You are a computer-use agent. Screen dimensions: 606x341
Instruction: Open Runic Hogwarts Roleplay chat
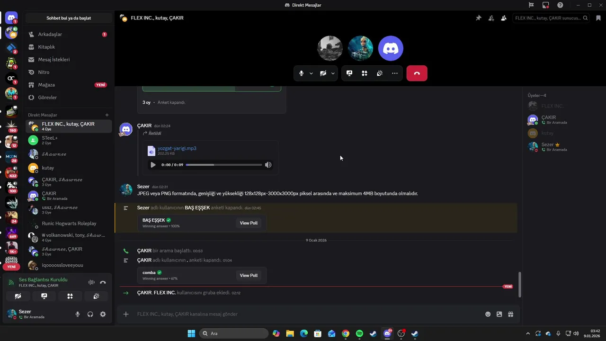click(x=68, y=224)
